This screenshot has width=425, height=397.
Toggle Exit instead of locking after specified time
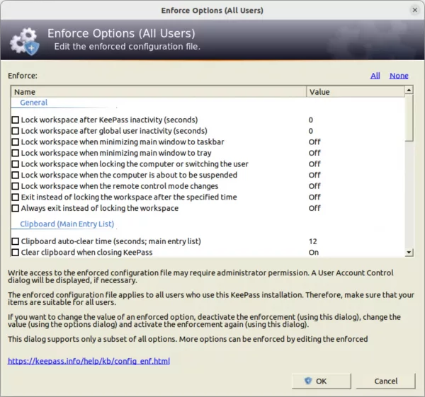pos(16,197)
